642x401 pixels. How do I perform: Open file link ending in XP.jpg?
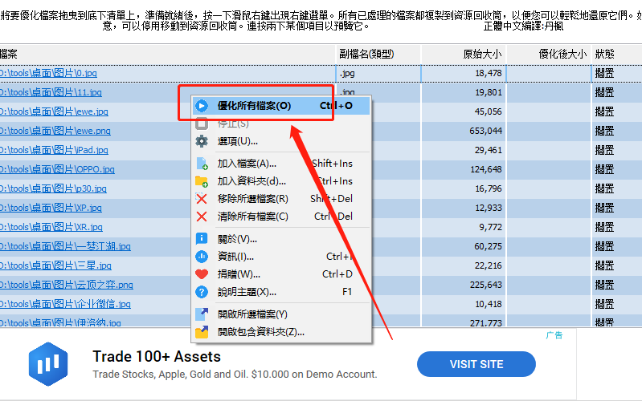point(51,208)
